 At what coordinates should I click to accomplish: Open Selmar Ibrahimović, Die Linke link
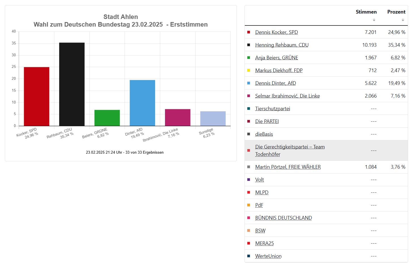tap(288, 96)
